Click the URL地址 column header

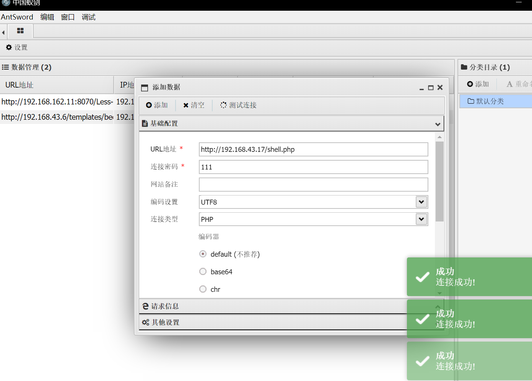pyautogui.click(x=57, y=85)
